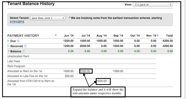
Task: Open help icon next to Due
Action: coord(18,41)
